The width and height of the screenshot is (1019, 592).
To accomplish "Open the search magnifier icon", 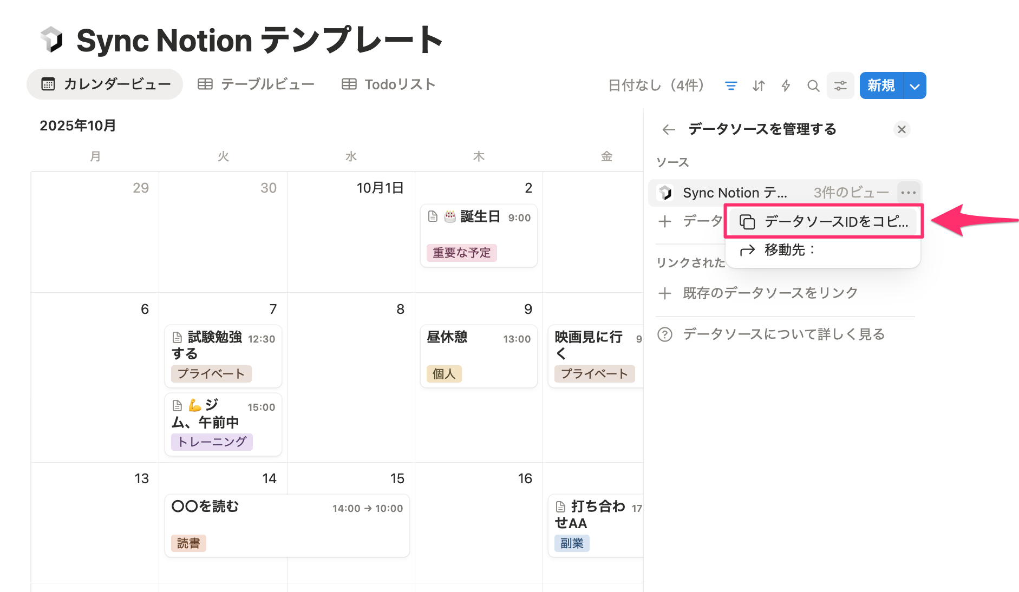I will coord(813,85).
